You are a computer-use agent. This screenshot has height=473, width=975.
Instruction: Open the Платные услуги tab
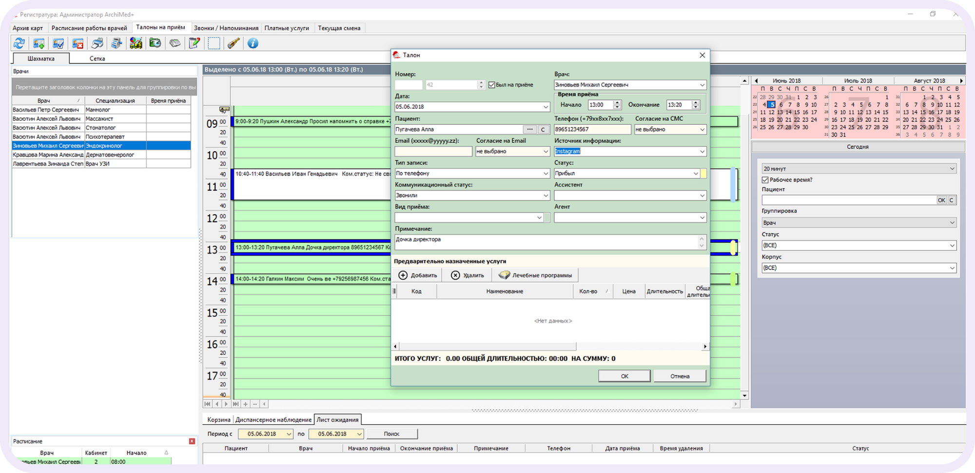click(287, 28)
